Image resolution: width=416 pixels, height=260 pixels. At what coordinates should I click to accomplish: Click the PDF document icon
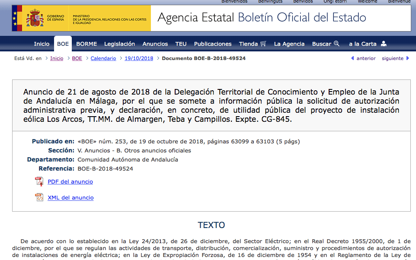[39, 181]
